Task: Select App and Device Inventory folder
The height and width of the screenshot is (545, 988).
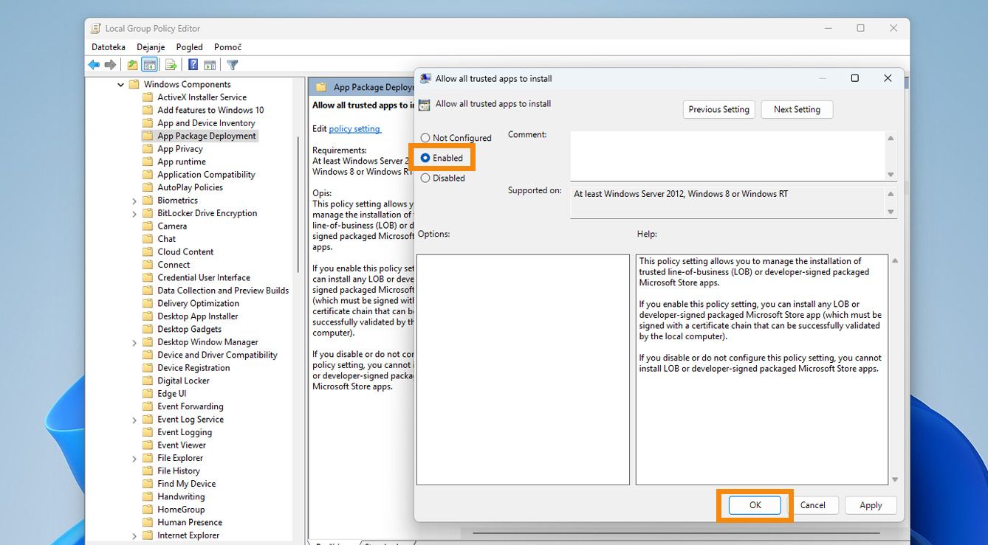Action: coord(206,123)
